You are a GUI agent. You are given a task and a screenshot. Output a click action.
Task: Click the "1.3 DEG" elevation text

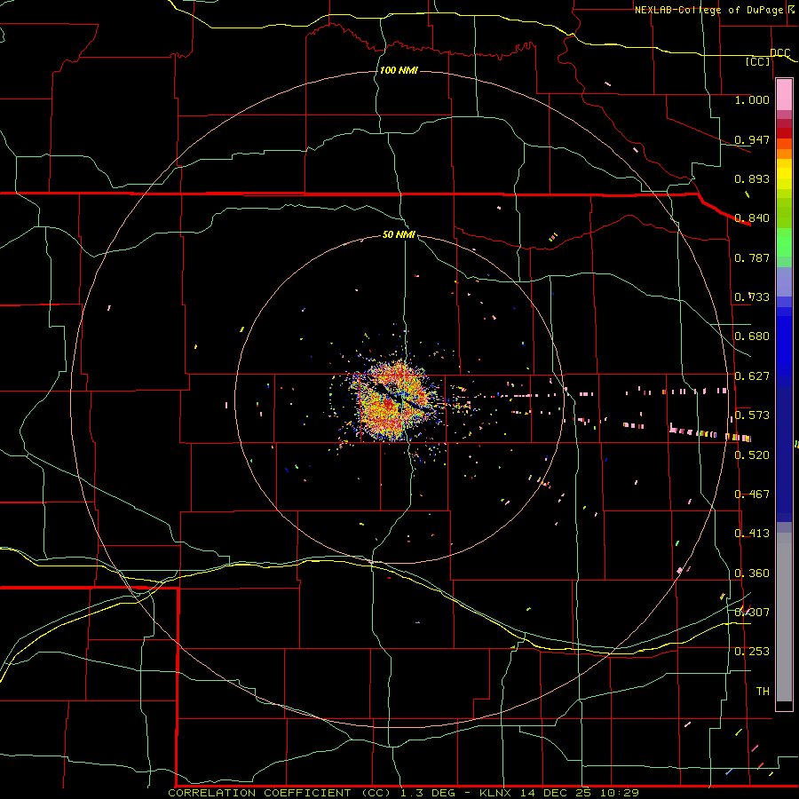click(429, 793)
